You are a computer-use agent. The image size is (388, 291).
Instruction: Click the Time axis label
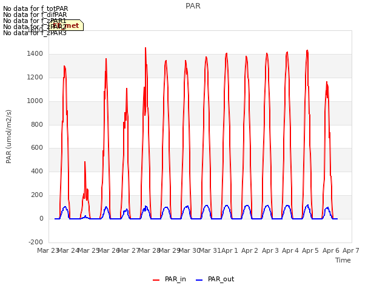pyautogui.click(x=343, y=260)
